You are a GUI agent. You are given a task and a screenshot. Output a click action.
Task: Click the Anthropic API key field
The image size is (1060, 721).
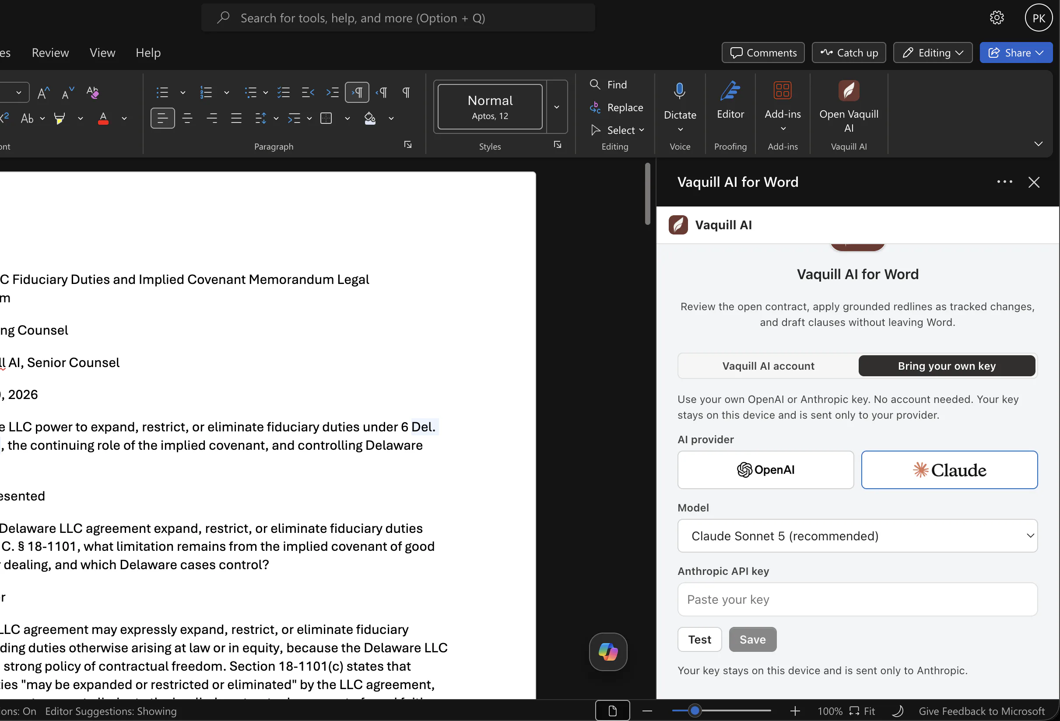click(x=857, y=599)
